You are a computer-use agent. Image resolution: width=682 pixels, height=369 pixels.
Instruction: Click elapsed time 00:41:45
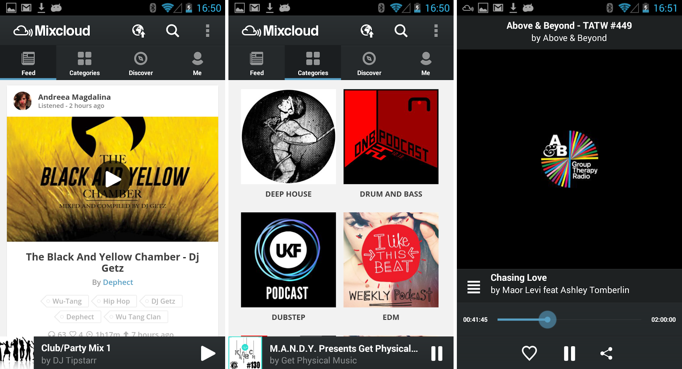point(475,319)
